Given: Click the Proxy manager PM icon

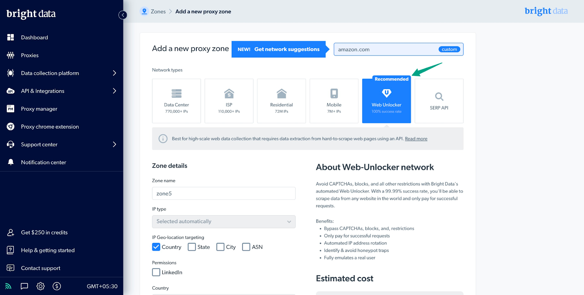Looking at the screenshot, I should [x=11, y=109].
